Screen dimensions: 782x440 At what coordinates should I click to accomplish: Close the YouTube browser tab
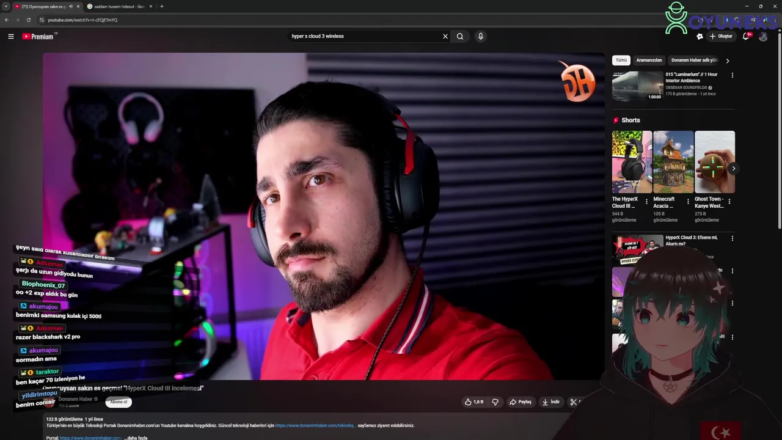point(78,6)
